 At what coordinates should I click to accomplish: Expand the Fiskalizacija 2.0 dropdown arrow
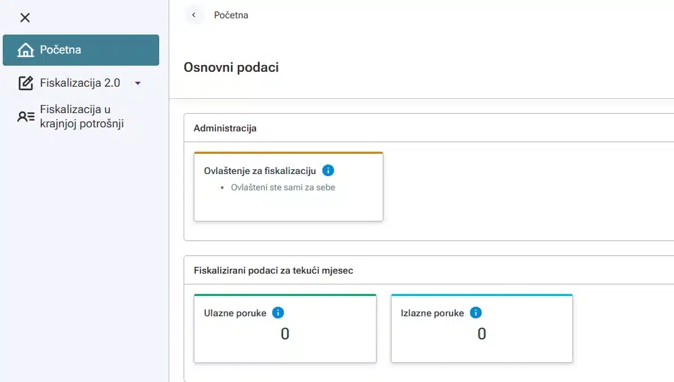[x=138, y=83]
